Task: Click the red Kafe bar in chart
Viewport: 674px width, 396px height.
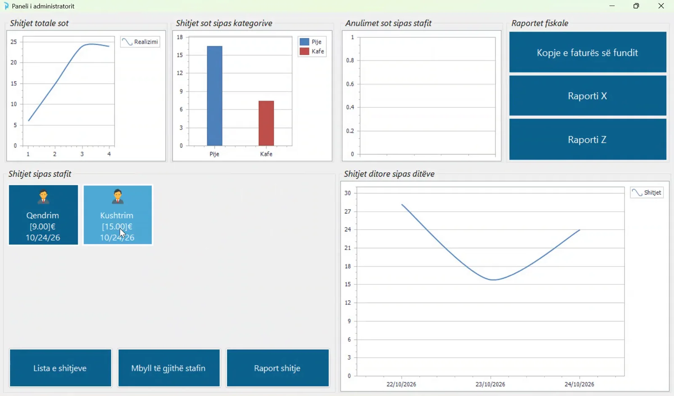Action: click(266, 123)
